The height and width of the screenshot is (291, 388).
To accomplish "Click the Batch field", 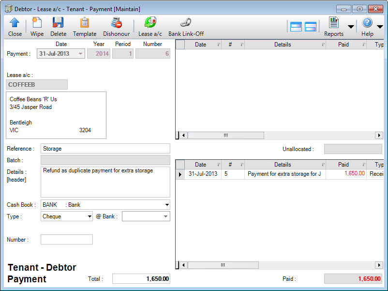I will coord(105,160).
